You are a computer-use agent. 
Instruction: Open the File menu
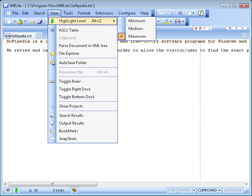(15, 13)
